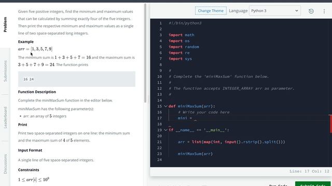Click 'import math' on line 3
This screenshot has width=332, height=186.
tap(182, 35)
